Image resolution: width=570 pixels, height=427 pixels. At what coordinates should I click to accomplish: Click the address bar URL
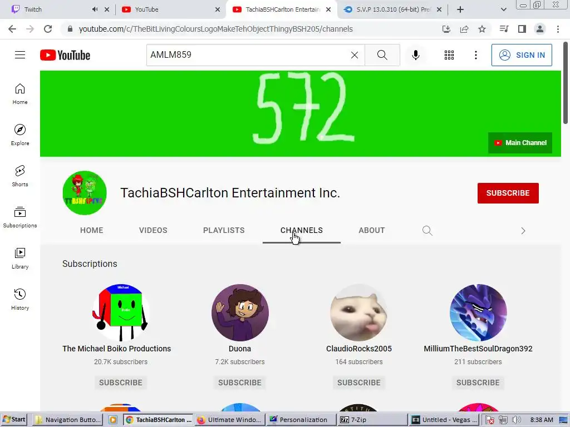click(x=215, y=29)
